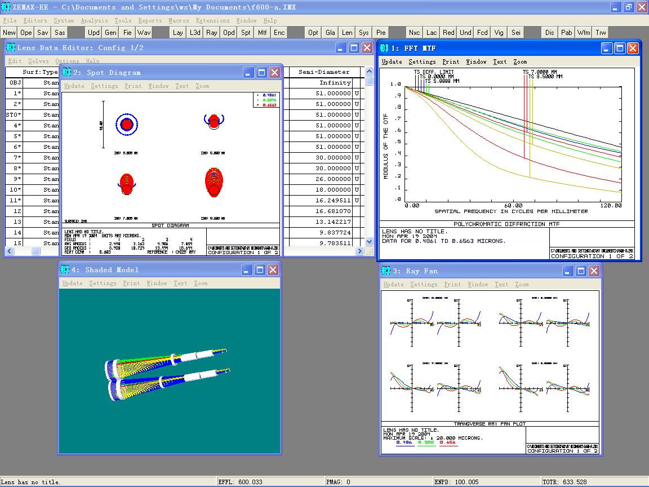Open the Editors menu
Viewport: 649px width, 487px height.
(x=35, y=20)
